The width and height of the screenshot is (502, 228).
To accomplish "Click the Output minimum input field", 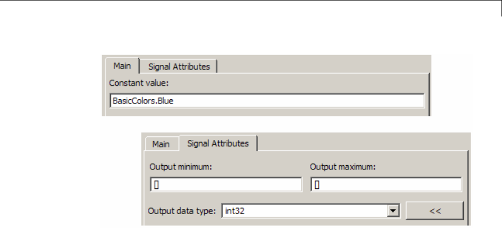I will click(x=225, y=185).
